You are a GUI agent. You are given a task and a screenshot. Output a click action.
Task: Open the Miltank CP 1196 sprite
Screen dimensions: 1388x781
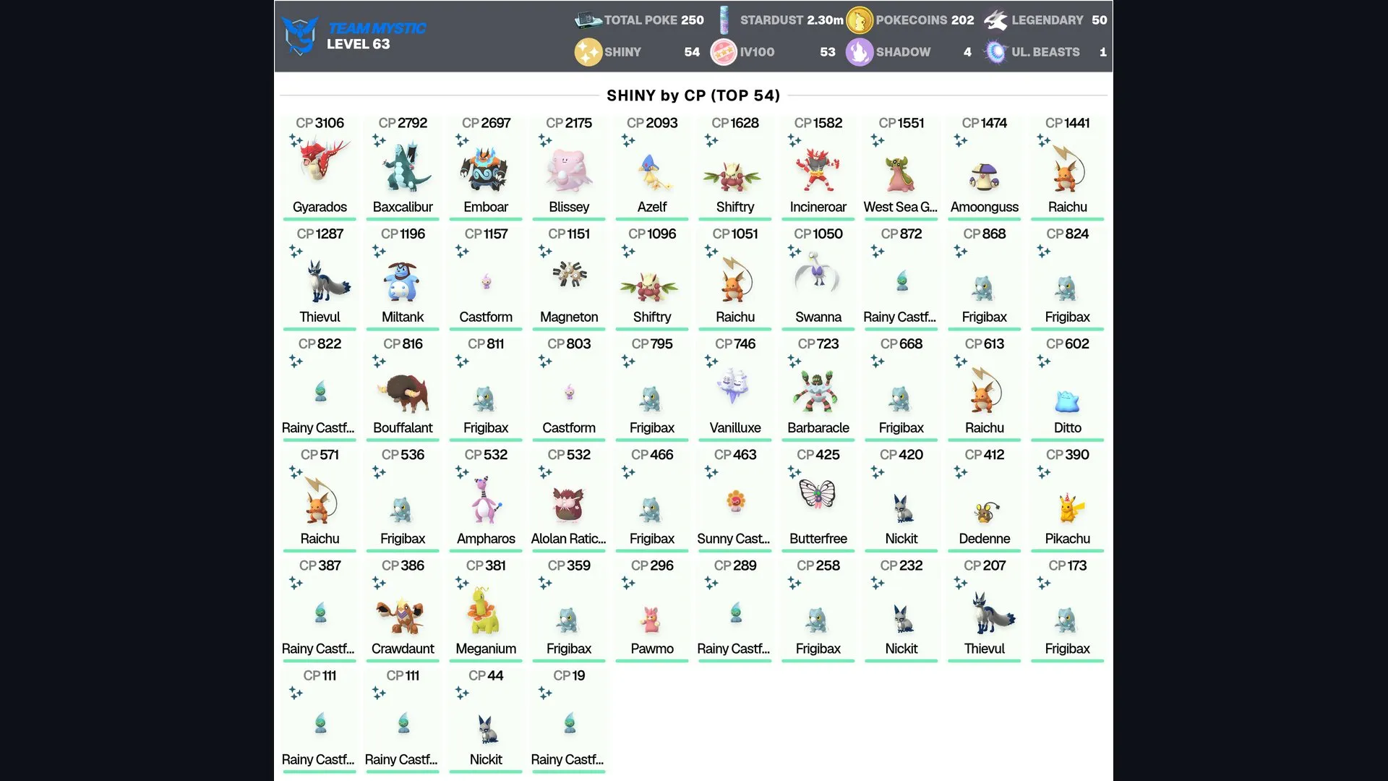403,281
